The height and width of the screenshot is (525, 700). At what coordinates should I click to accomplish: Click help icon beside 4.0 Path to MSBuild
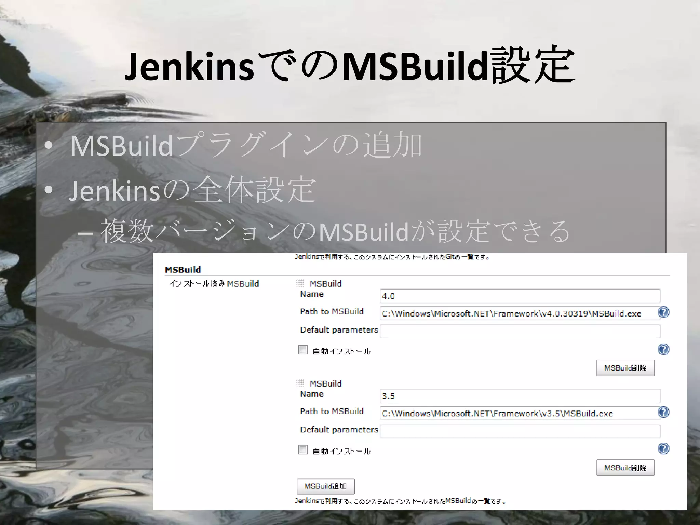663,312
